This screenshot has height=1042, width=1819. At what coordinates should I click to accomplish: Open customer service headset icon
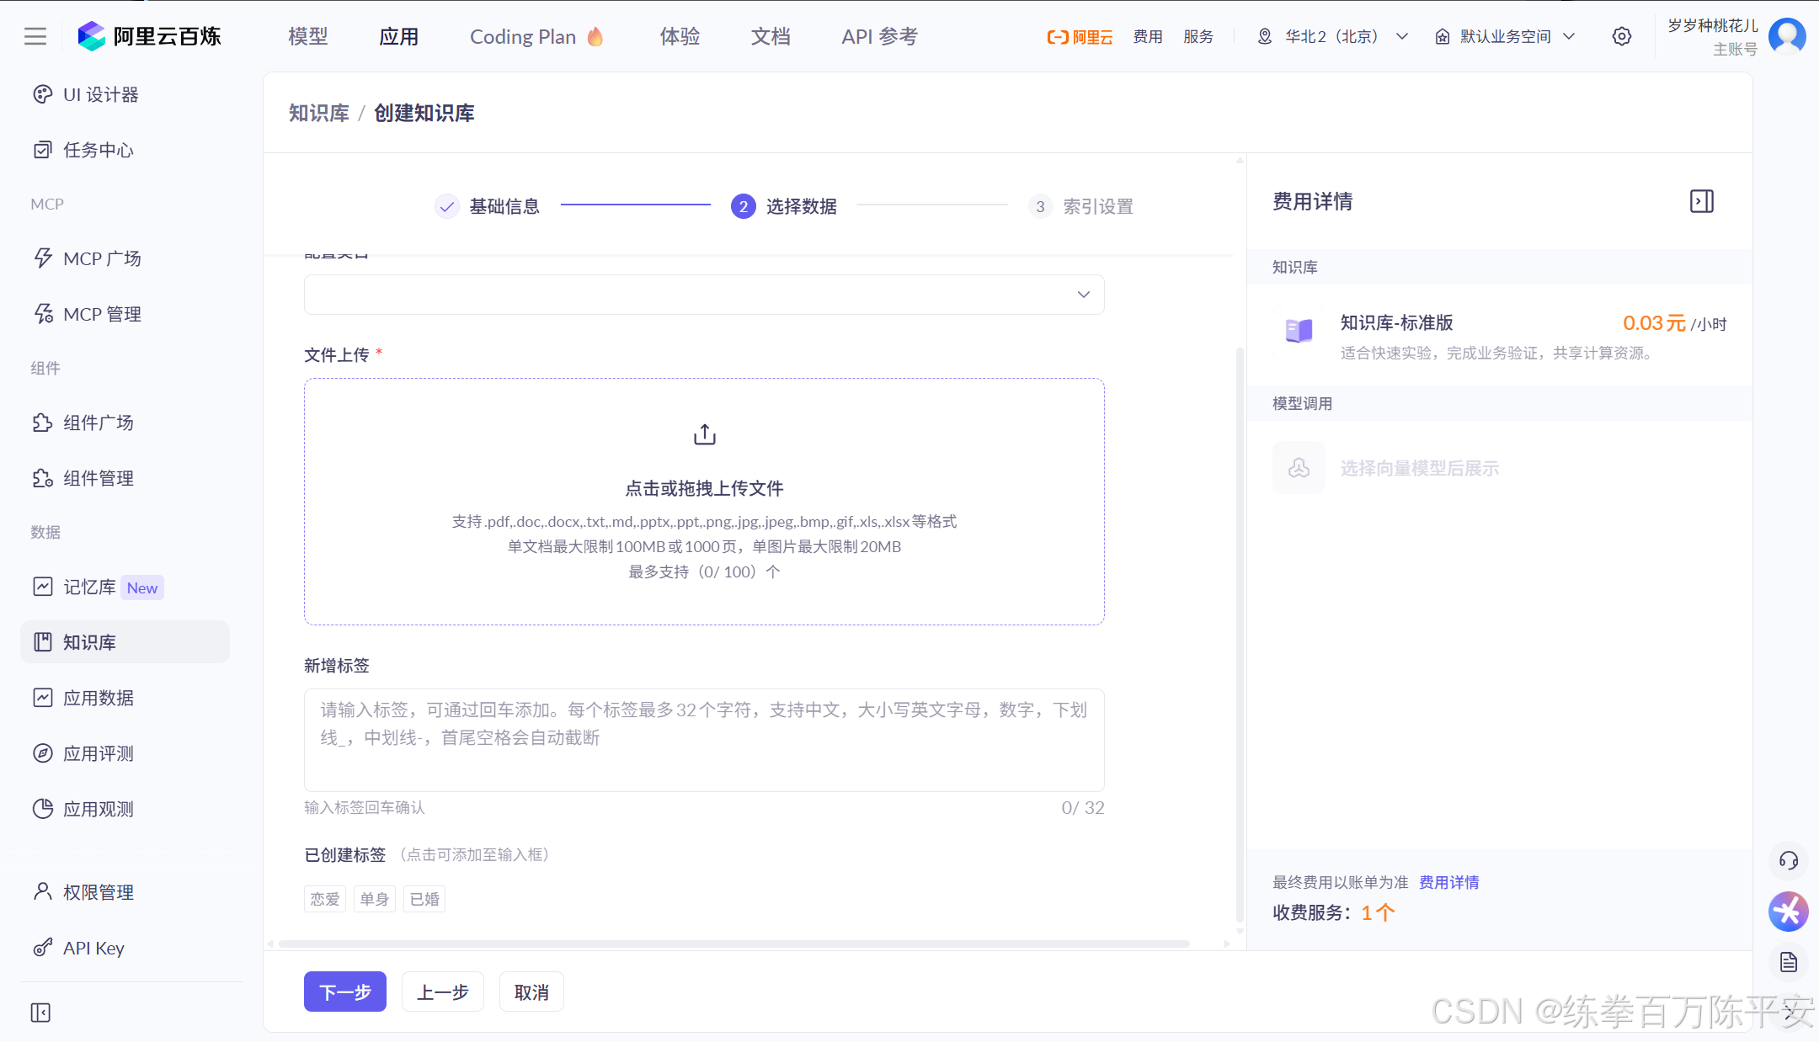coord(1788,860)
